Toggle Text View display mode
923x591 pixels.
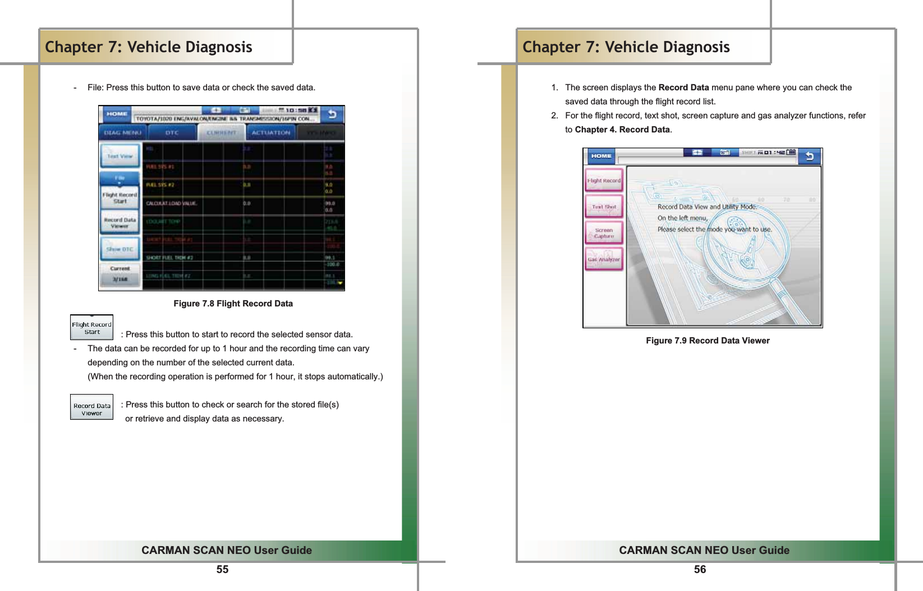[x=120, y=155]
